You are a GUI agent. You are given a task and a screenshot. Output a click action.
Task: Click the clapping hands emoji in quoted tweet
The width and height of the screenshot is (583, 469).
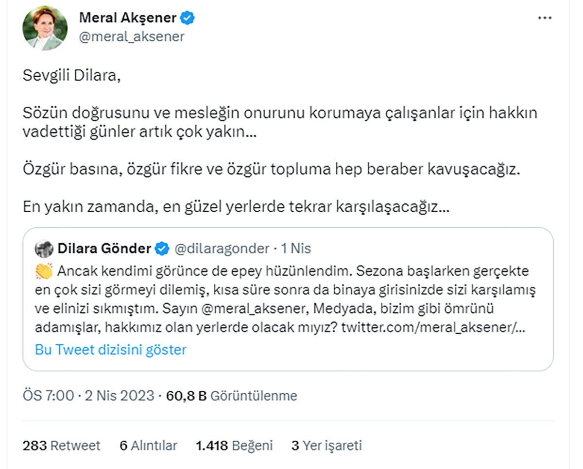[x=44, y=271]
